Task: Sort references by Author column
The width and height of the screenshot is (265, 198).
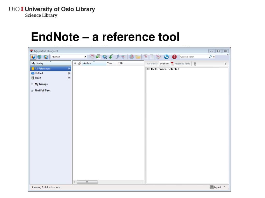Action: point(94,63)
